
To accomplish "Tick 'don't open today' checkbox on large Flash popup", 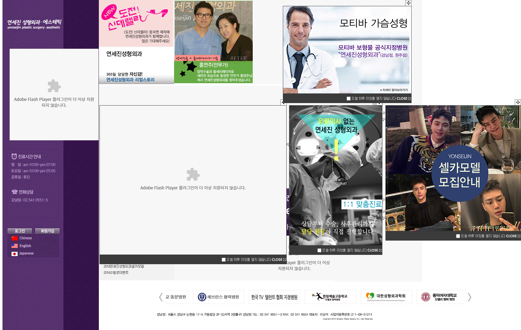I will (x=224, y=260).
